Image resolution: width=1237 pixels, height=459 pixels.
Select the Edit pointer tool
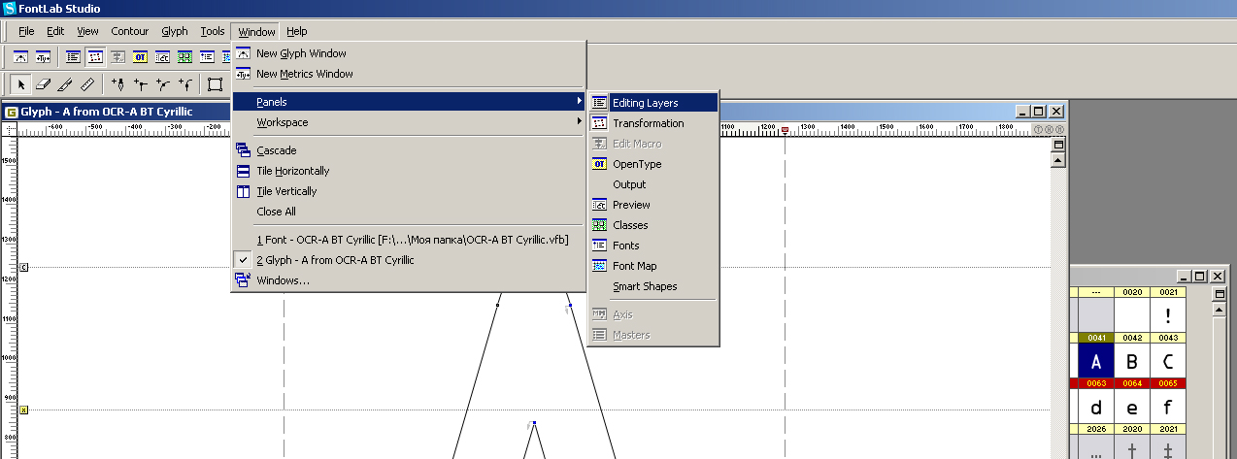[21, 84]
